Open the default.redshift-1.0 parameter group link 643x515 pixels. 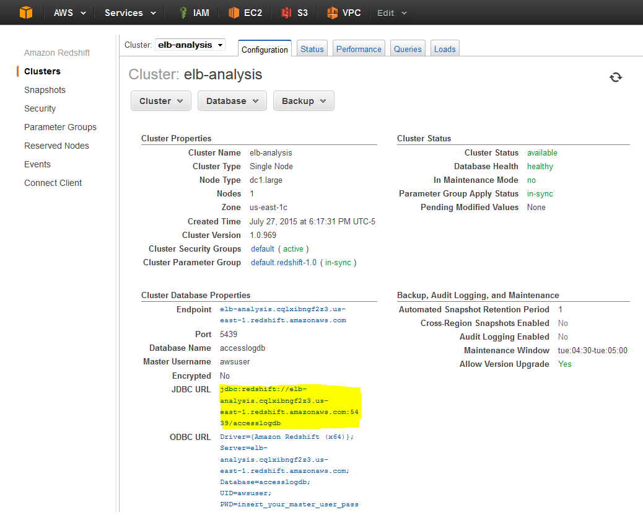284,262
